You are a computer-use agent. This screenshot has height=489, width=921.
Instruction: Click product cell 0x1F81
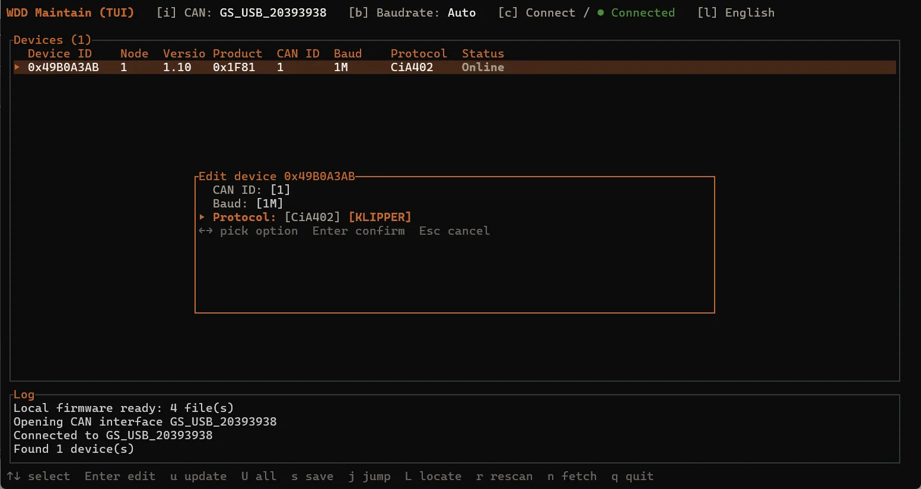click(x=234, y=67)
